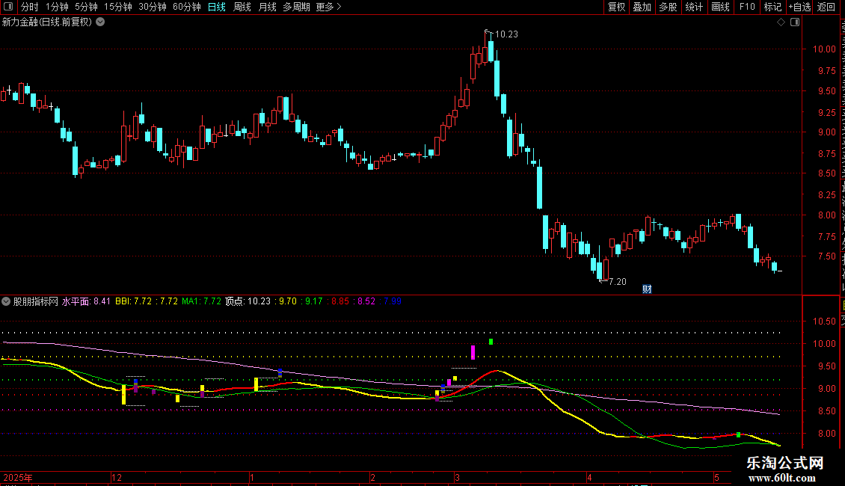Image resolution: width=845 pixels, height=486 pixels.
Task: Expand the 更多 periods menu
Action: [329, 7]
